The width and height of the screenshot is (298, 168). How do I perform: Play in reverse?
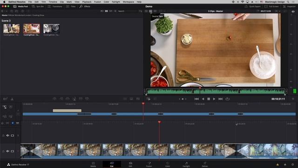203,99
